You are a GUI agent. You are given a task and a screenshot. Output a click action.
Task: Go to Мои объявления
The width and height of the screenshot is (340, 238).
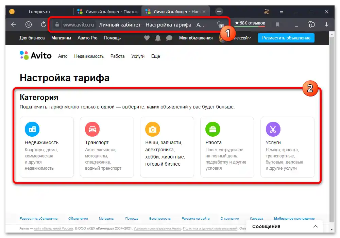point(196,38)
